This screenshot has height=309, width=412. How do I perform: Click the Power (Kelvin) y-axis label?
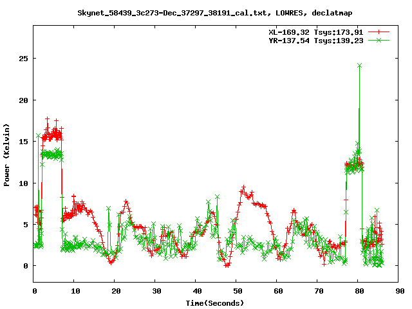[6, 154]
